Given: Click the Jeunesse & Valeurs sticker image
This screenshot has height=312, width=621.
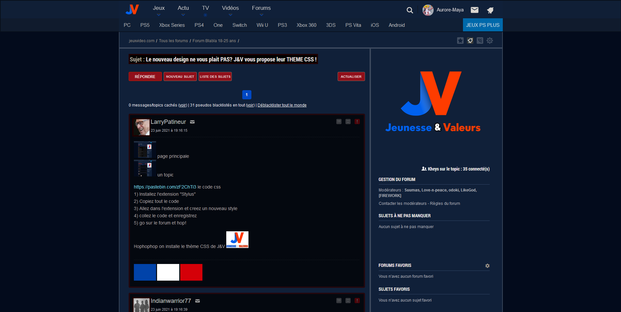Looking at the screenshot, I should coord(237,240).
